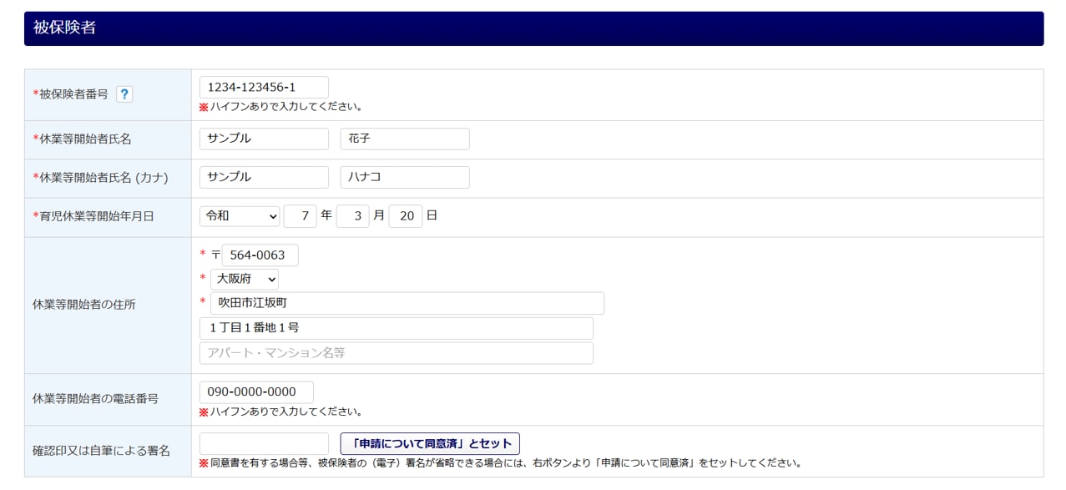Click the month field showing 3
Viewport: 1066px width, 490px height.
[352, 216]
